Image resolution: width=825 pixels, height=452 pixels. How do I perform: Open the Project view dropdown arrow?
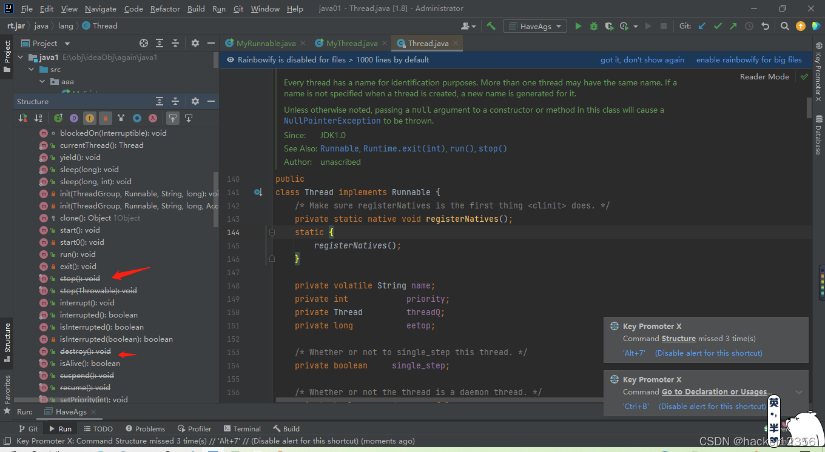pyautogui.click(x=67, y=44)
